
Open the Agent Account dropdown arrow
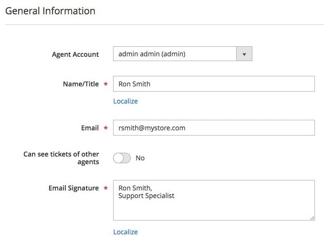click(x=244, y=54)
